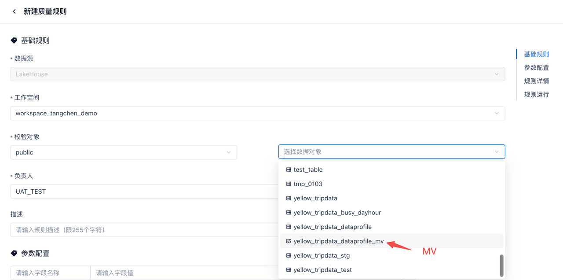
Task: Click the table icon beside yellow_tripdata_busy_dayhour
Action: click(289, 213)
